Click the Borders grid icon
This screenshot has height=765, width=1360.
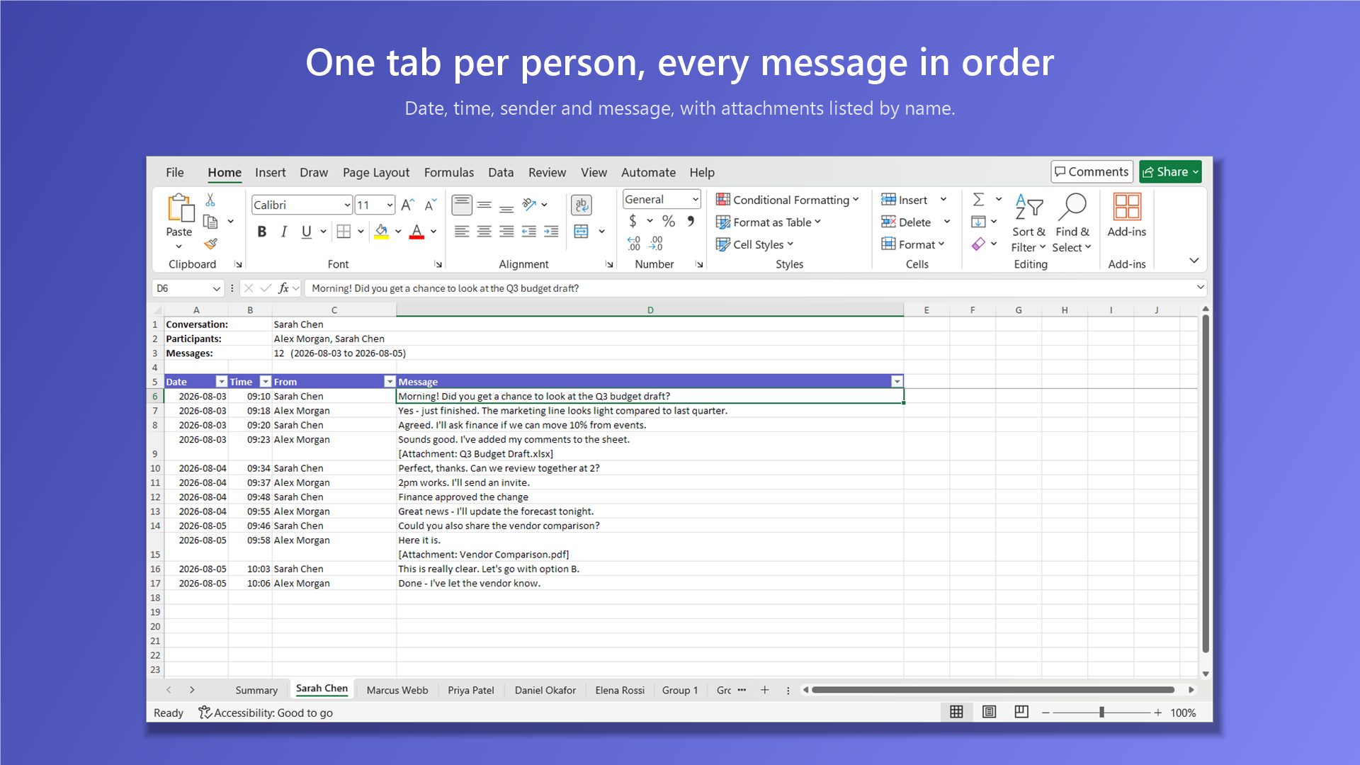tap(344, 232)
